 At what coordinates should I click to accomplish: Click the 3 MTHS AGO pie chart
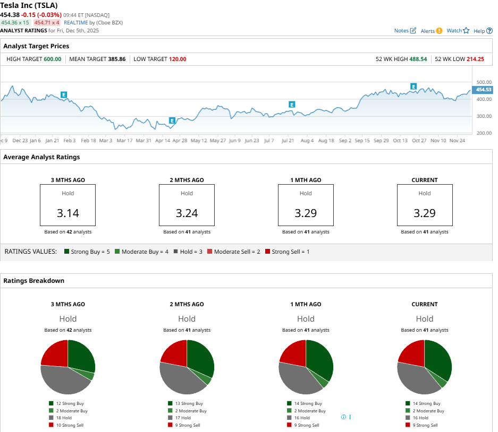click(x=67, y=367)
